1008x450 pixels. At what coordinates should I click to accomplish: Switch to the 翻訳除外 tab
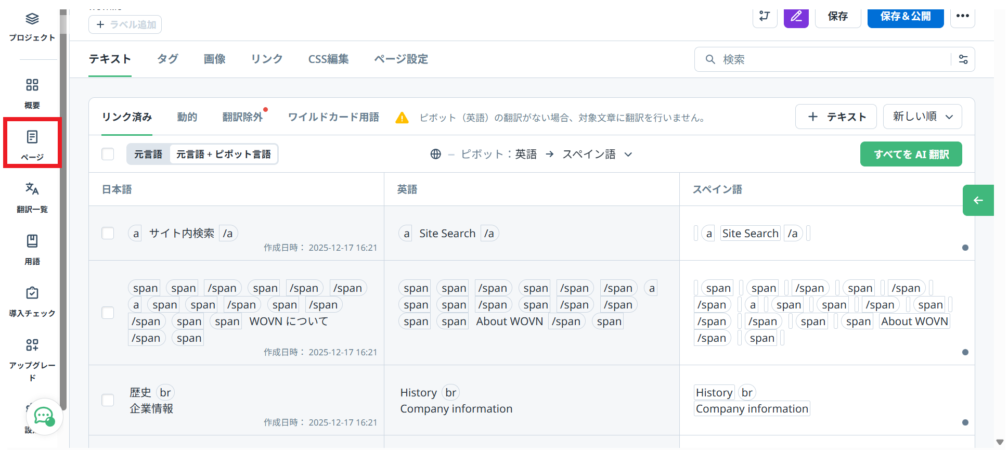pos(242,117)
